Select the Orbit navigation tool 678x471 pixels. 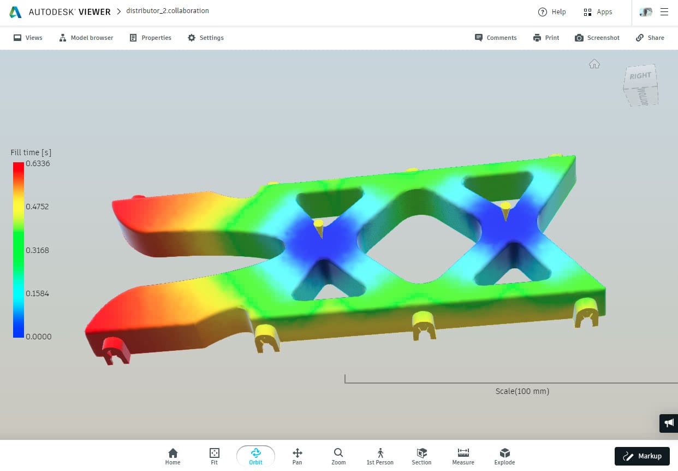(255, 456)
